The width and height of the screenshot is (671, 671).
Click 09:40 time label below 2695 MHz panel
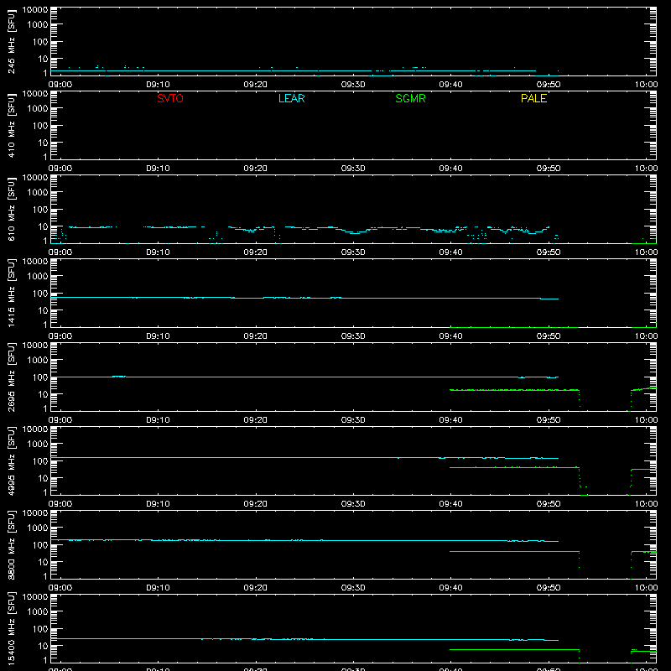click(x=450, y=420)
